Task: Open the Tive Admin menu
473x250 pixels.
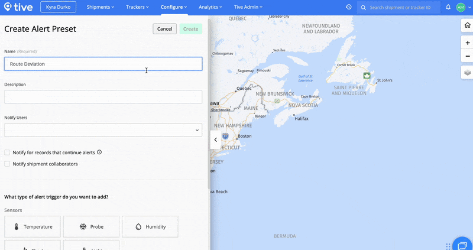Action: [x=248, y=7]
